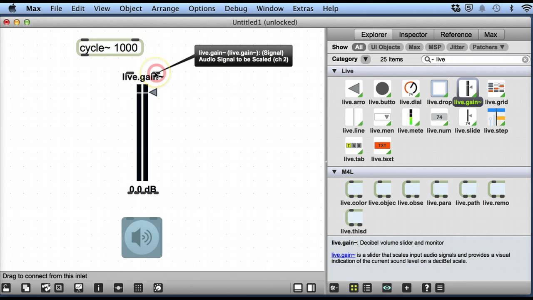Open the Object menu
Viewport: 533px width, 300px height.
[x=131, y=8]
